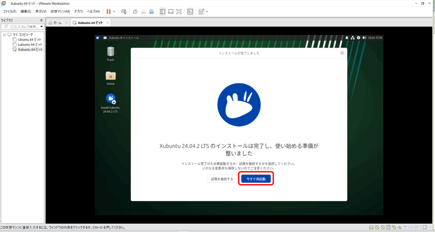Viewport: 435px width, 232px height.
Task: Open the power options dropdown arrow beside pause
Action: pos(114,11)
